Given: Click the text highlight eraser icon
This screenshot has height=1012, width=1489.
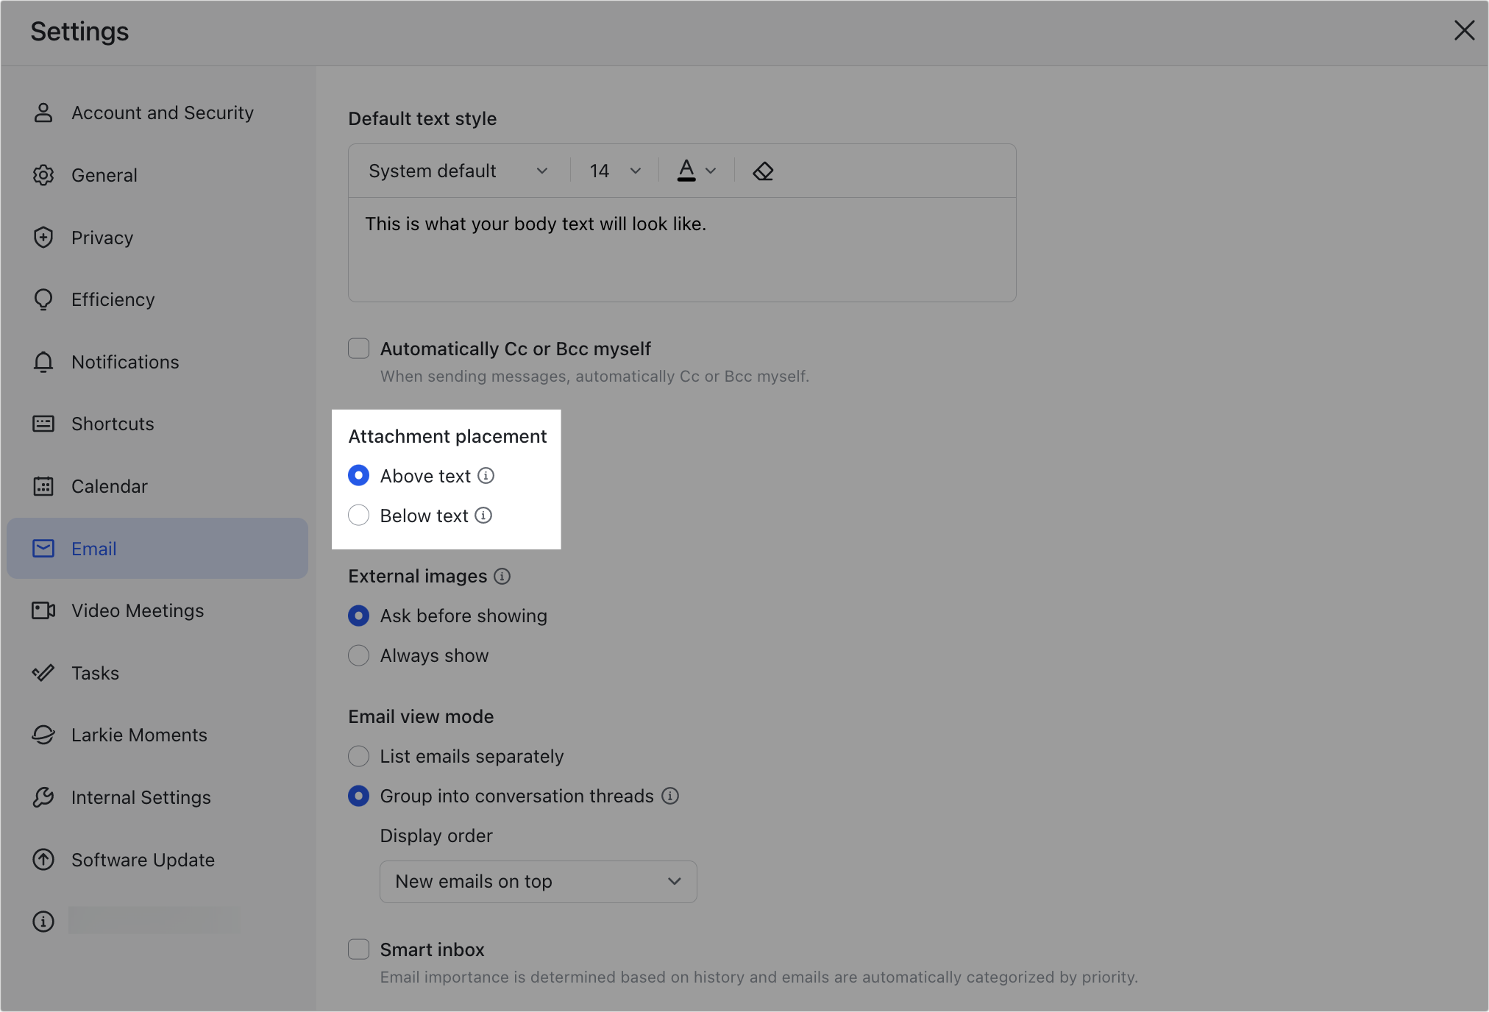Looking at the screenshot, I should click(763, 171).
